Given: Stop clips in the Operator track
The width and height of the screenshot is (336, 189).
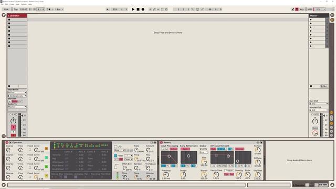Looking at the screenshot, I should pos(9,86).
